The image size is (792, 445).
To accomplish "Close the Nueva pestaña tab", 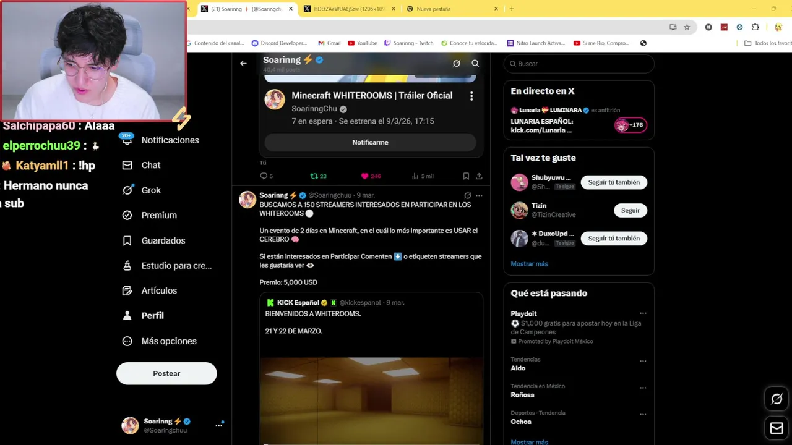I will pyautogui.click(x=496, y=9).
